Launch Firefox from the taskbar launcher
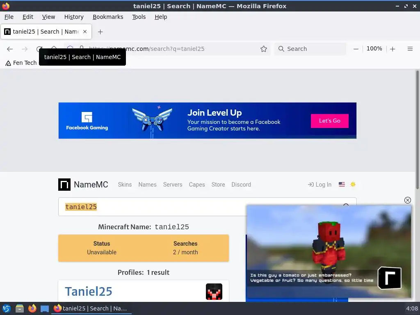Viewport: 420px width, 315px height. 32,308
